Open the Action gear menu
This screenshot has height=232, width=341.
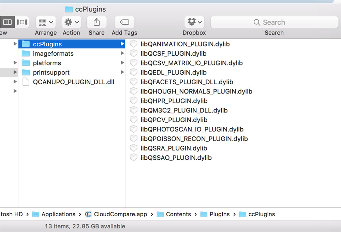coord(71,23)
